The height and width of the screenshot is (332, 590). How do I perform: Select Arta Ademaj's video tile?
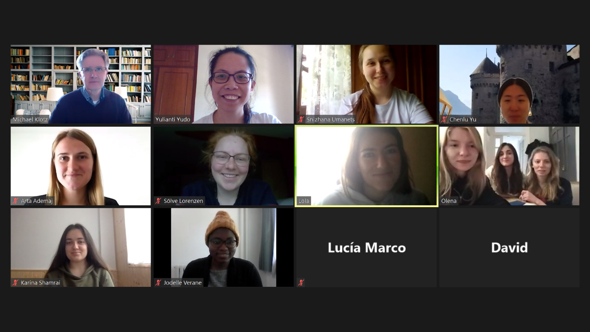tap(81, 166)
